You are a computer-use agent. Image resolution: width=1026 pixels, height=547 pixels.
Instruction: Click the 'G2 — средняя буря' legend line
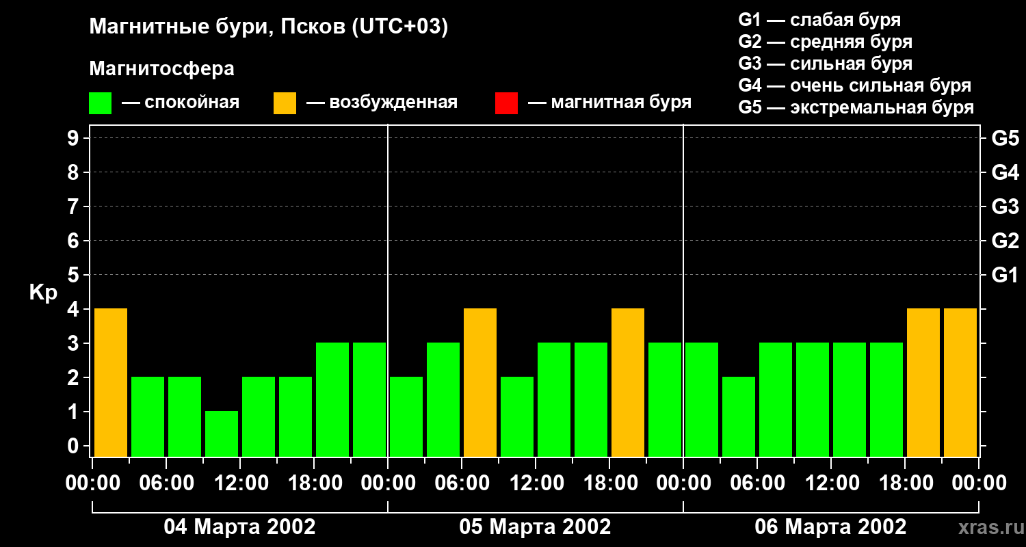click(x=825, y=42)
